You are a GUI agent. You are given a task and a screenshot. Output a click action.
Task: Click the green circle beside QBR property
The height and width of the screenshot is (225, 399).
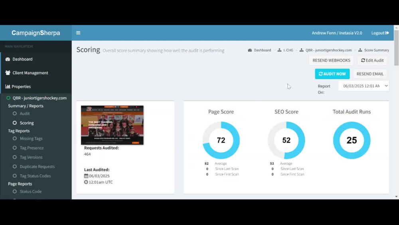(x=8, y=98)
